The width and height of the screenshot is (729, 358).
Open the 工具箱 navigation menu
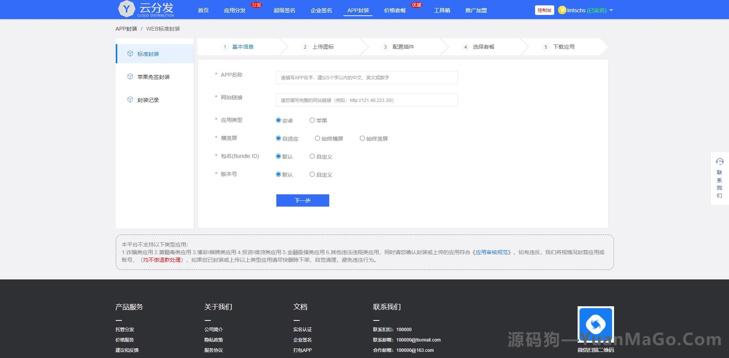pos(442,10)
